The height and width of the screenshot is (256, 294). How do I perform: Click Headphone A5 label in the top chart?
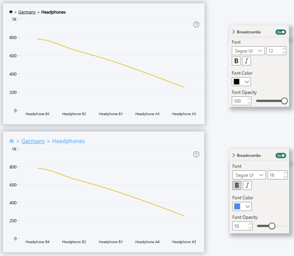coord(184,114)
